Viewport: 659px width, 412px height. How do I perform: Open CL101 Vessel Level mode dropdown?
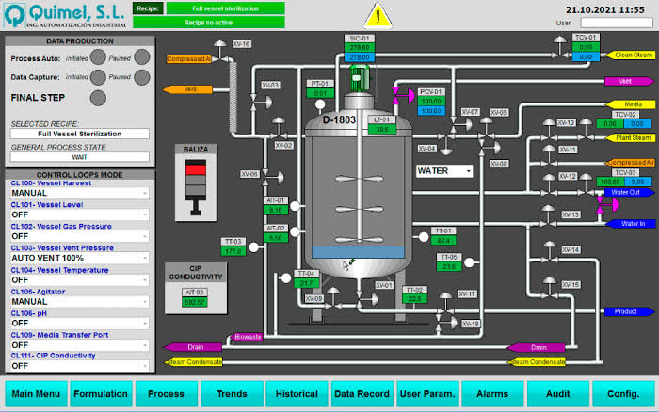coord(79,214)
